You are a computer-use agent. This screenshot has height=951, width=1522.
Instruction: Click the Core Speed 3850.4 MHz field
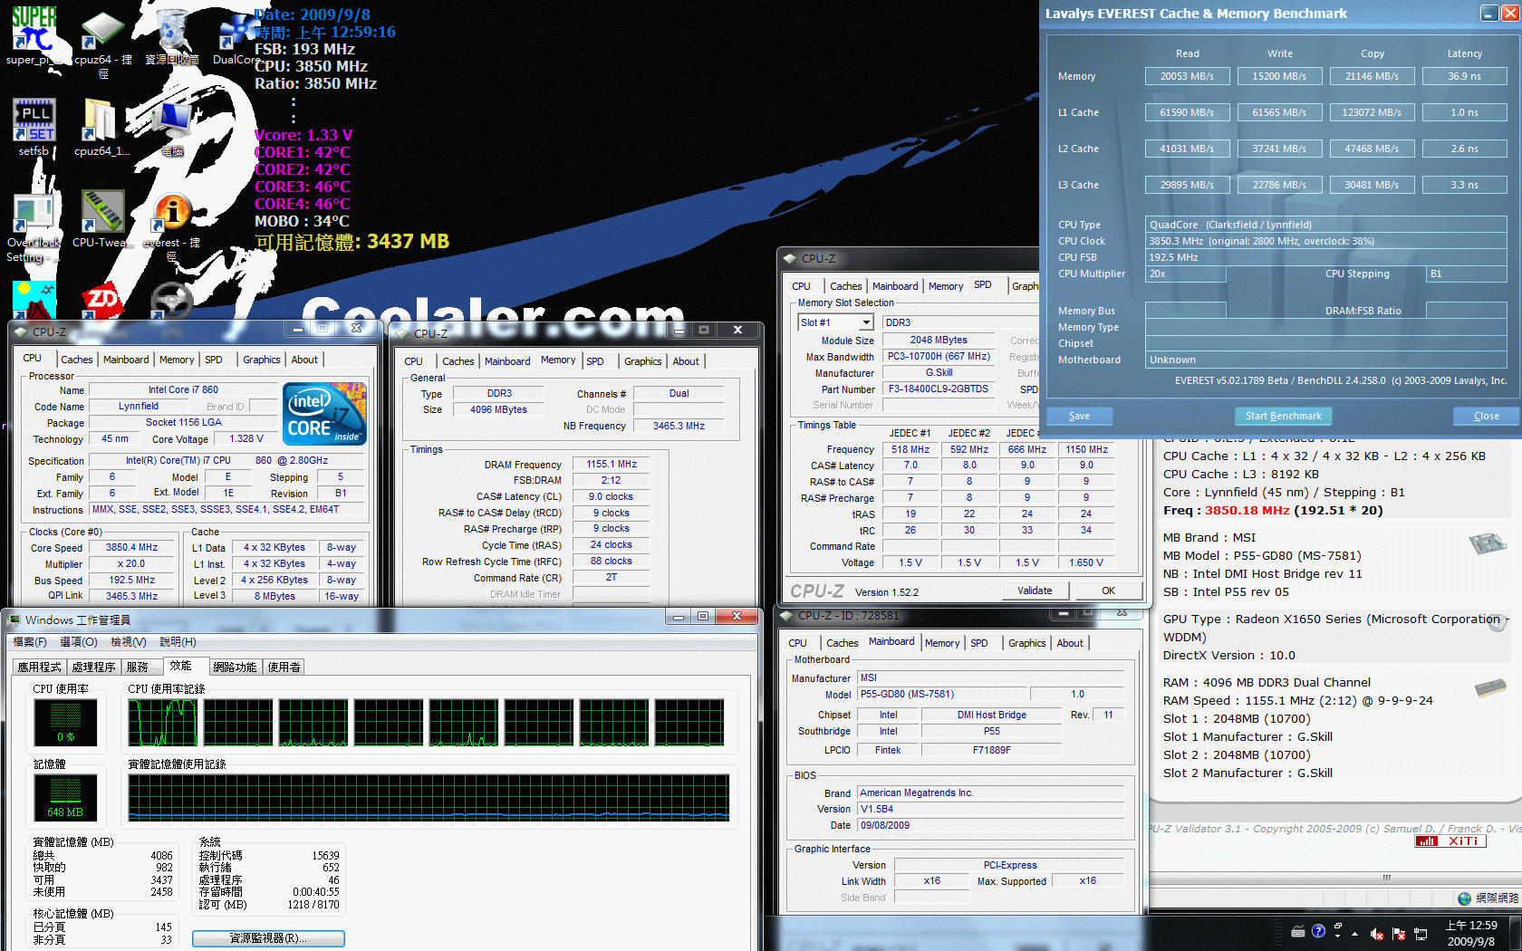132,548
